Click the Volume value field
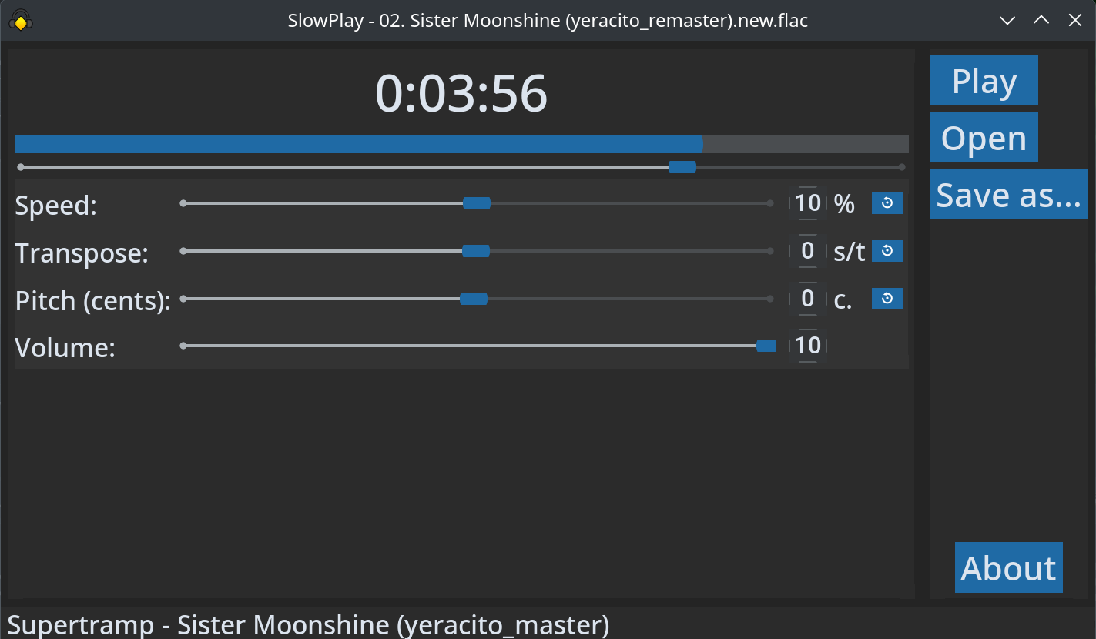The image size is (1096, 639). pyautogui.click(x=808, y=346)
